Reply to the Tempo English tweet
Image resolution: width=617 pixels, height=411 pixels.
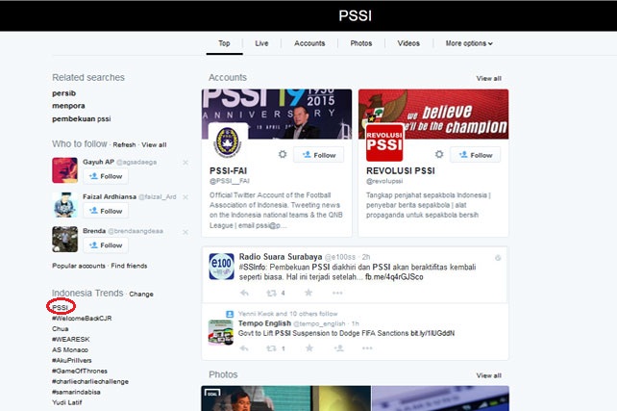point(244,348)
